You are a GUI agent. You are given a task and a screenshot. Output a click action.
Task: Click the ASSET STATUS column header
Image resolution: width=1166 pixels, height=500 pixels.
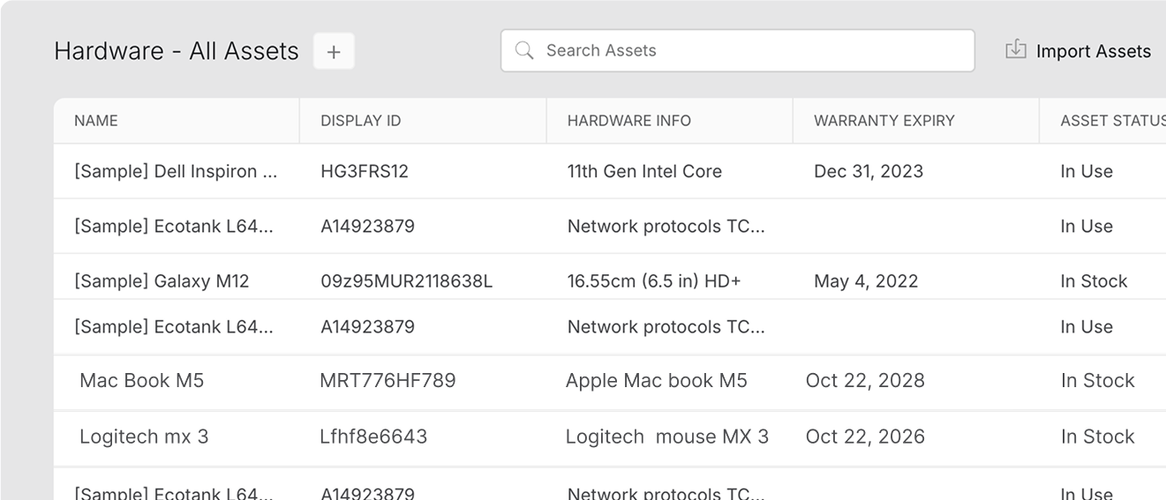[1112, 121]
